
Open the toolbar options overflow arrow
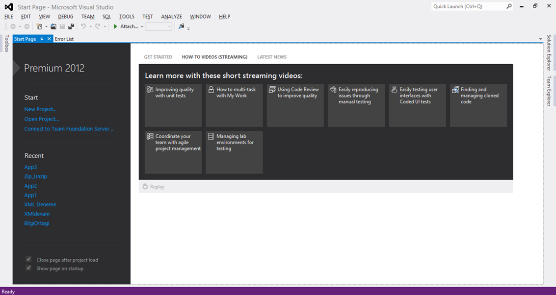coord(188,28)
